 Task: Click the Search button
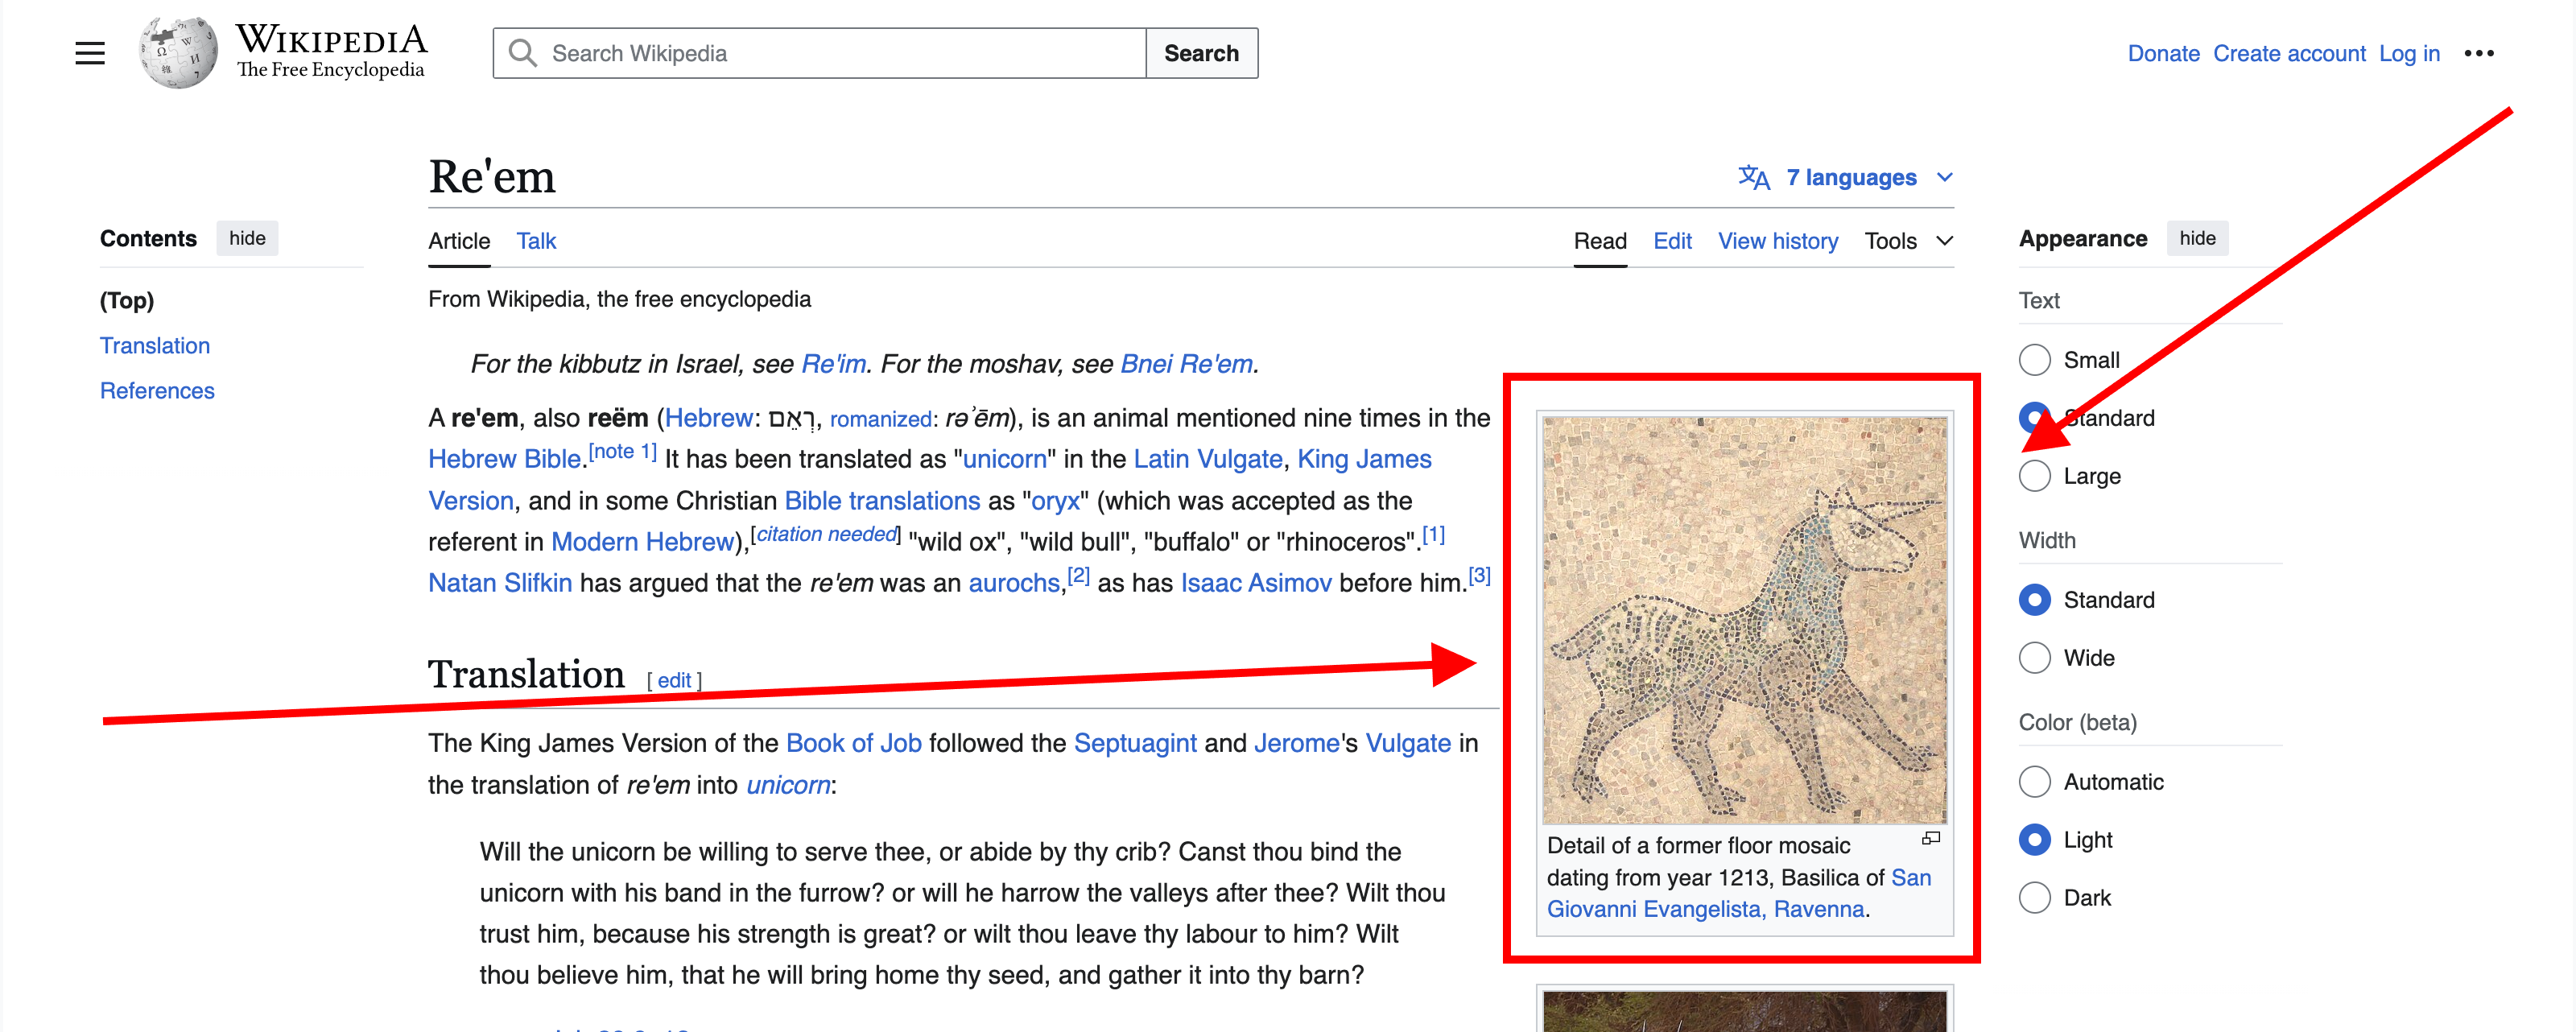click(1201, 53)
